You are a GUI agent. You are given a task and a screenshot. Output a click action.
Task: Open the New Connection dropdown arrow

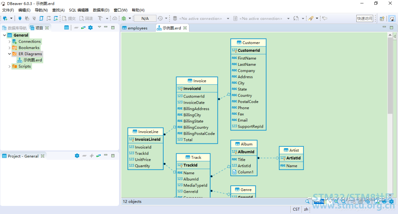(11, 18)
